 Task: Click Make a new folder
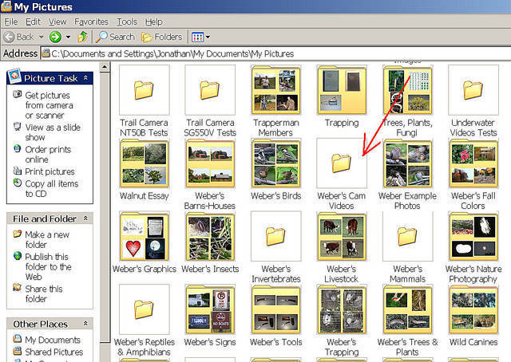[47, 239]
